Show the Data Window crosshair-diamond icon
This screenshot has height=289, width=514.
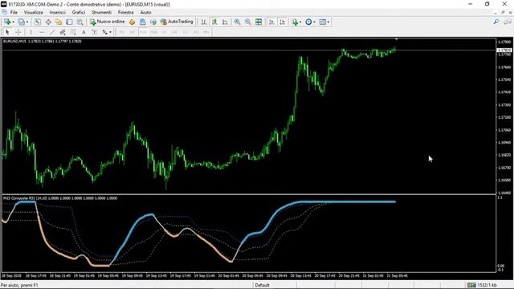coord(48,22)
